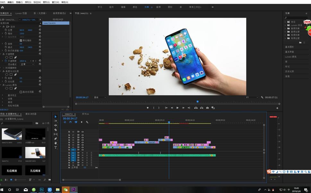Select 344A2711.MOV thumbnail in Project
This screenshot has height=193, width=311.
tap(12, 134)
